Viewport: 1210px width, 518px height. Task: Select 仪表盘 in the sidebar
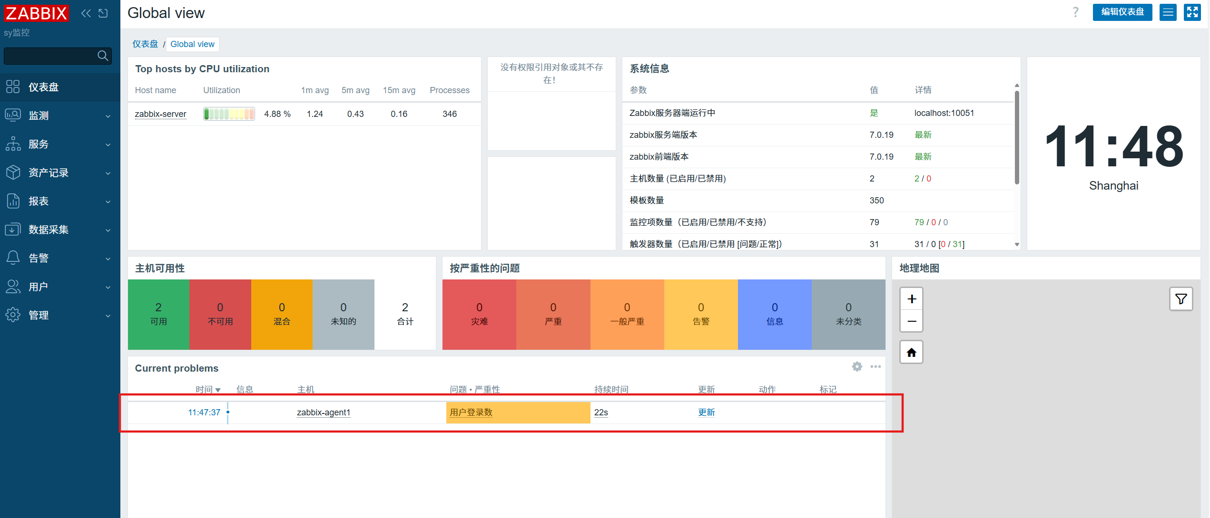click(x=44, y=87)
